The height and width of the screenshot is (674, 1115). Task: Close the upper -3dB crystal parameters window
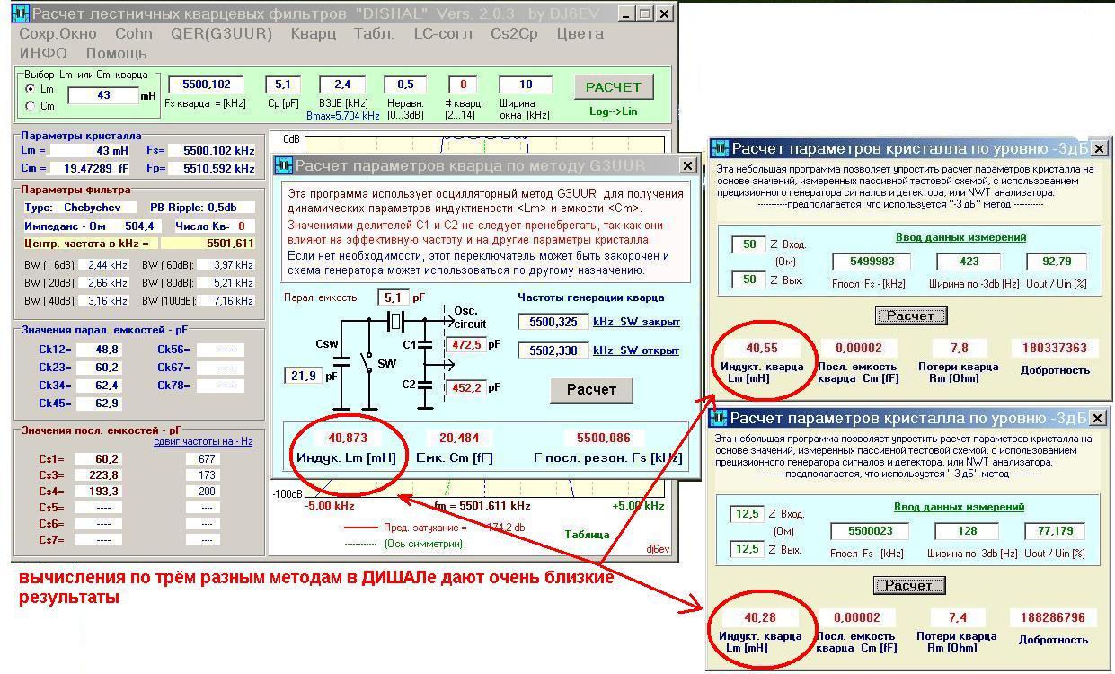tap(1099, 148)
